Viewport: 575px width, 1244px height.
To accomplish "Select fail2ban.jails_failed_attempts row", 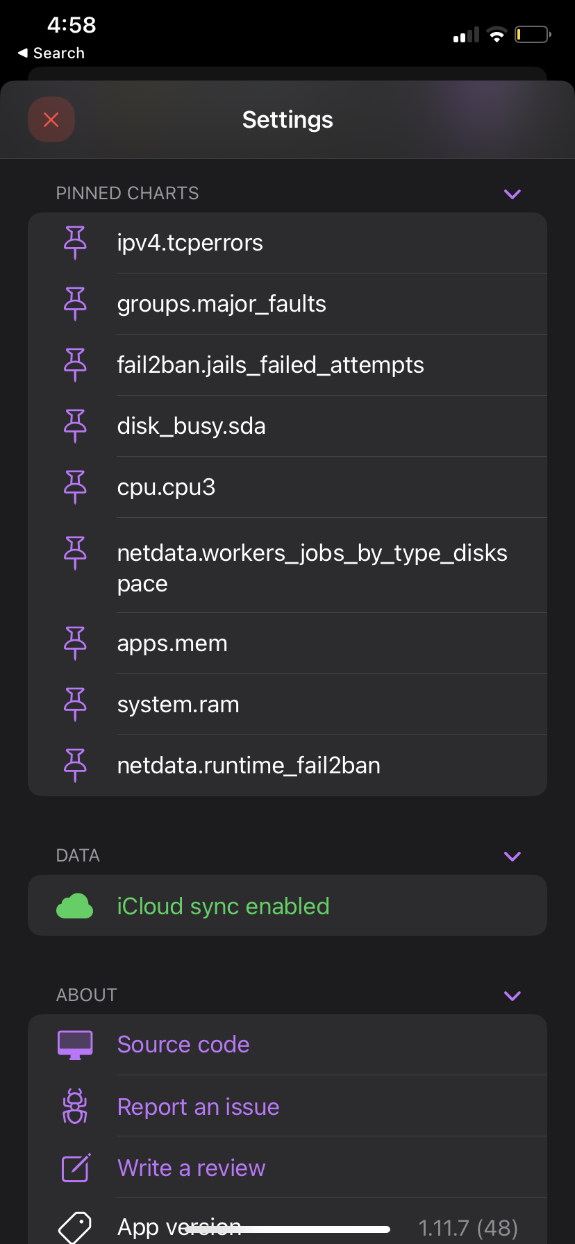I will click(x=287, y=365).
